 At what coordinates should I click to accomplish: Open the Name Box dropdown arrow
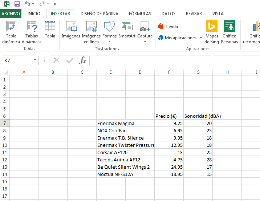pos(35,60)
